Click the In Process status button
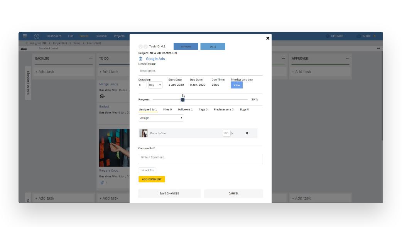This screenshot has height=227, width=402. (186, 47)
